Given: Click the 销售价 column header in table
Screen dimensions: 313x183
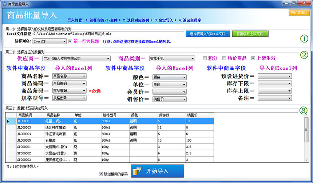Looking at the screenshot, I should pyautogui.click(x=193, y=115).
